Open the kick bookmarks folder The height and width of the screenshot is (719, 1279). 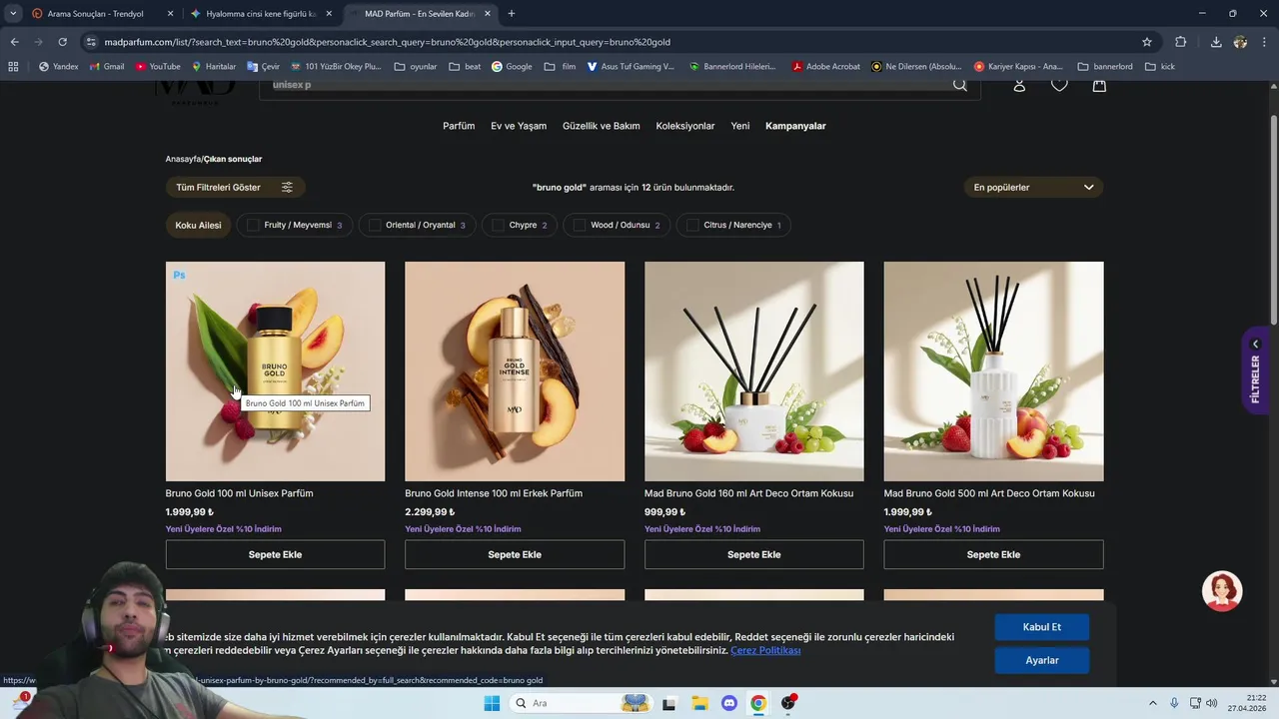click(1160, 67)
